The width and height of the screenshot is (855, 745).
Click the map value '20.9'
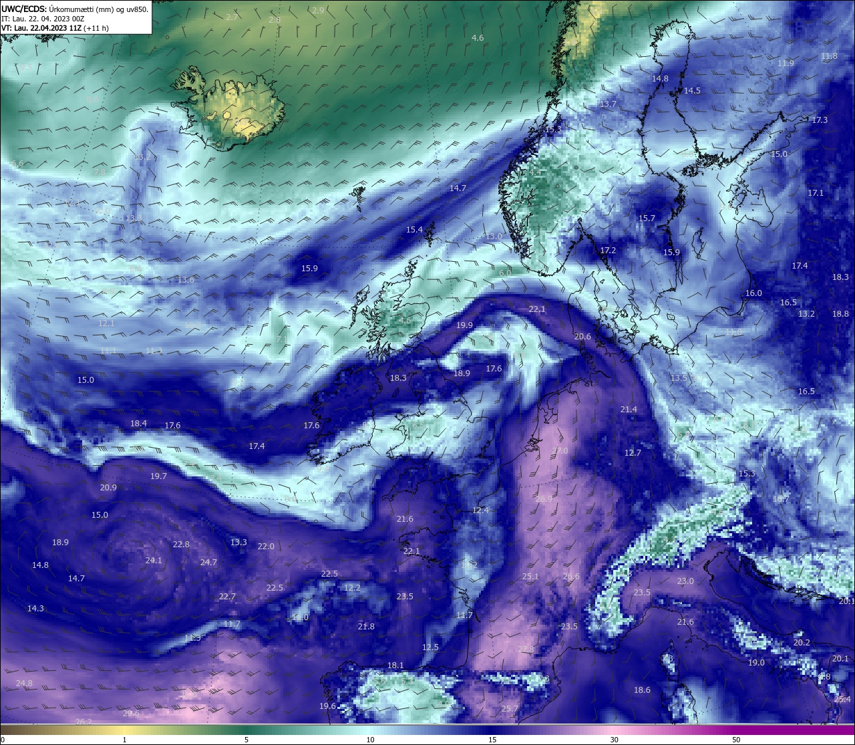pyautogui.click(x=108, y=487)
